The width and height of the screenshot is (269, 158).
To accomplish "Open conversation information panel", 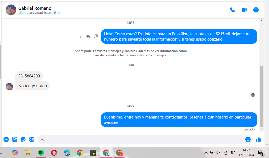I will point(256,10).
